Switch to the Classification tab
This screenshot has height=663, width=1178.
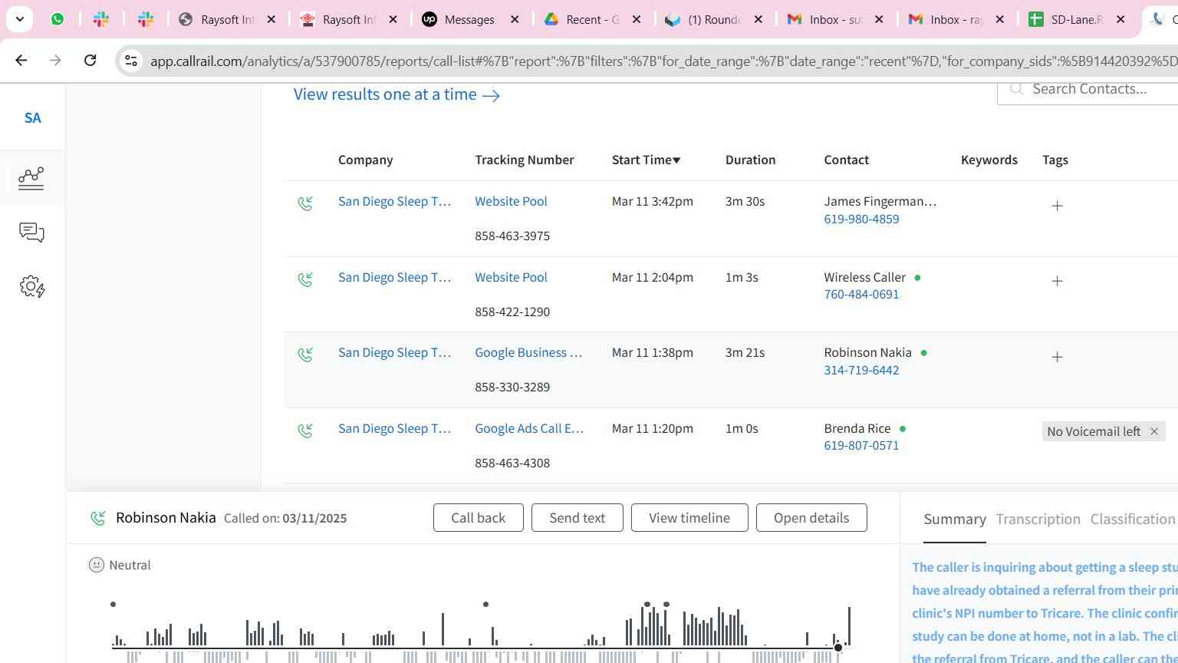point(1133,520)
